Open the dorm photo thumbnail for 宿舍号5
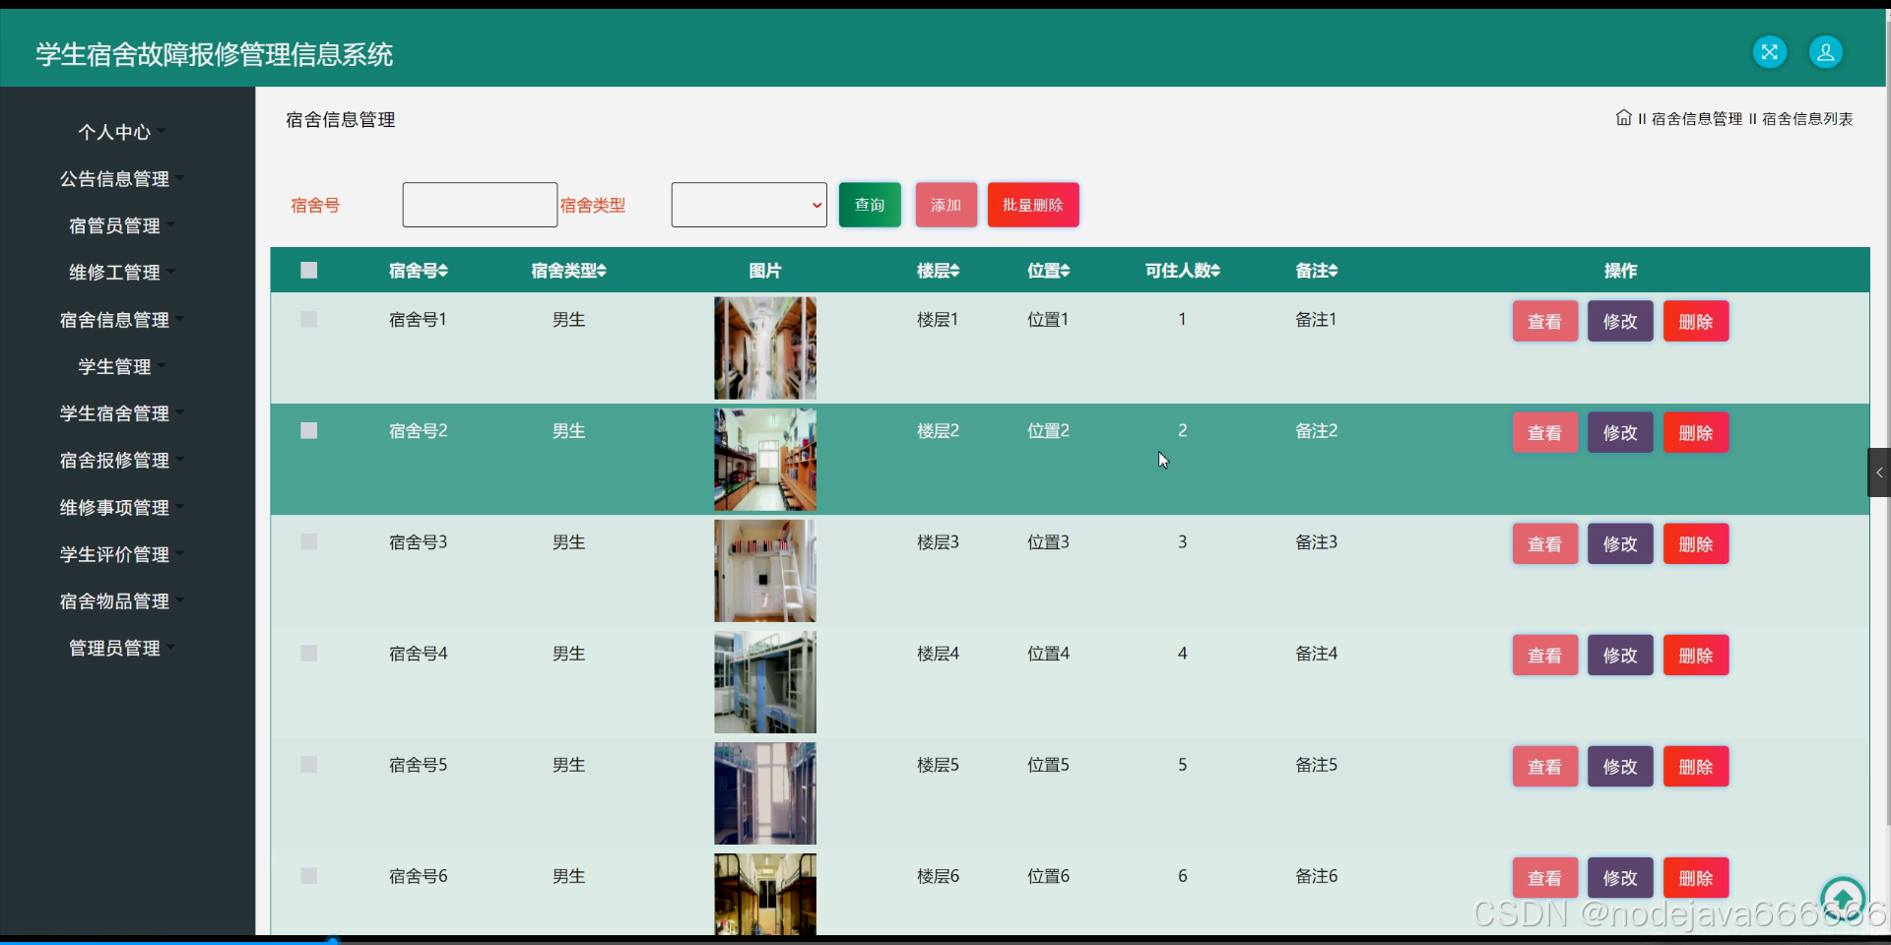The width and height of the screenshot is (1891, 945). coord(765,792)
